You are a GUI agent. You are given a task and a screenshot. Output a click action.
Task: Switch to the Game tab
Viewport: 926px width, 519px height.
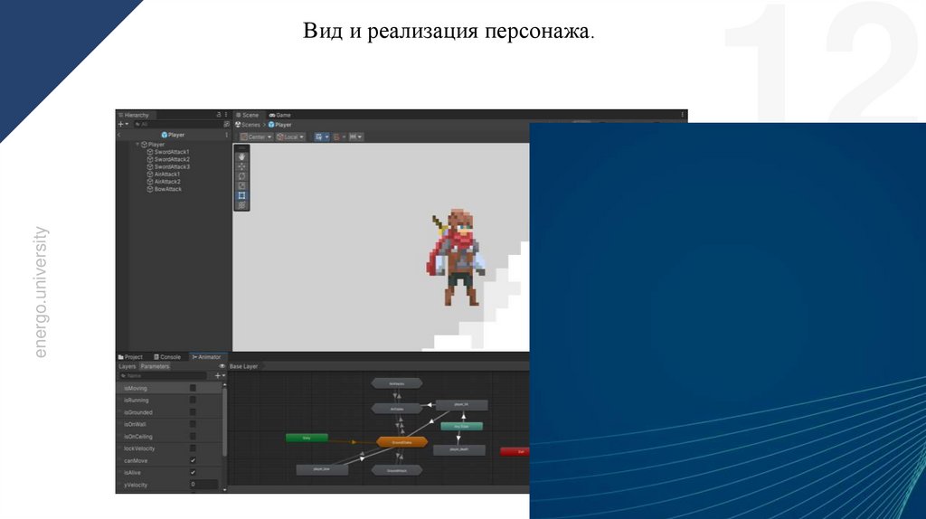(x=279, y=115)
